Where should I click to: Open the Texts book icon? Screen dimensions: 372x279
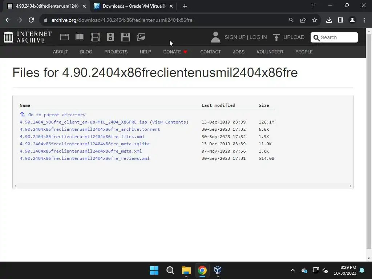(x=80, y=37)
